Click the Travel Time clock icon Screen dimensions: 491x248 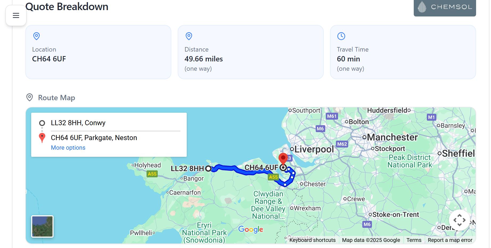point(341,36)
